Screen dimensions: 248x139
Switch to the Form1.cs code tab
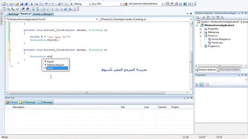pyautogui.click(x=26, y=14)
